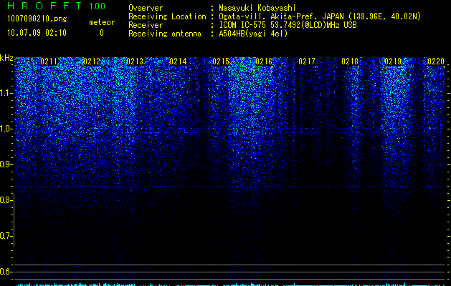The width and height of the screenshot is (451, 286).
Task: Click the 0219 time marker
Action: pos(393,61)
